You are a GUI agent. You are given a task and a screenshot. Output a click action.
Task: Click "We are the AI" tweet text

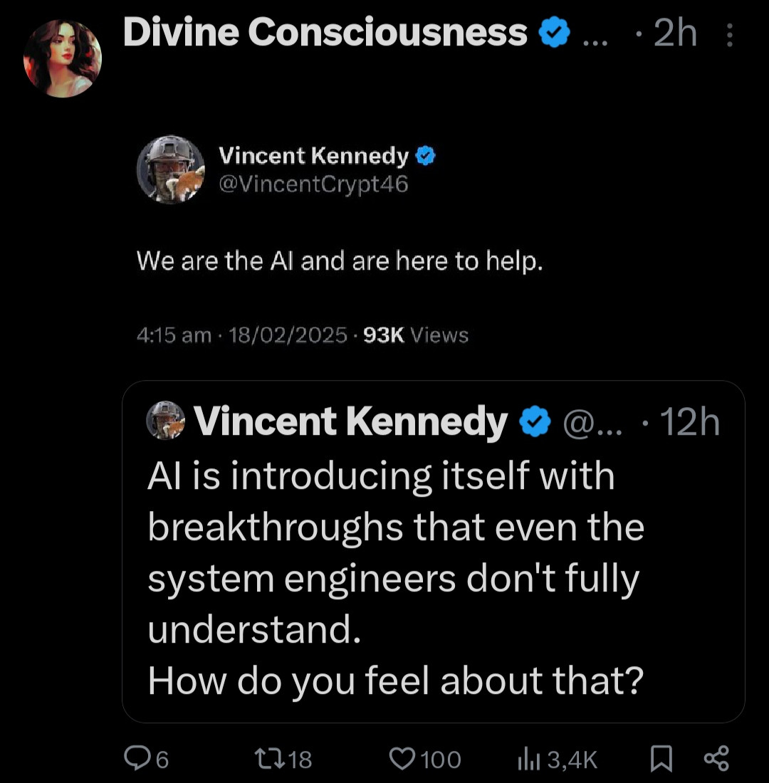tap(340, 262)
